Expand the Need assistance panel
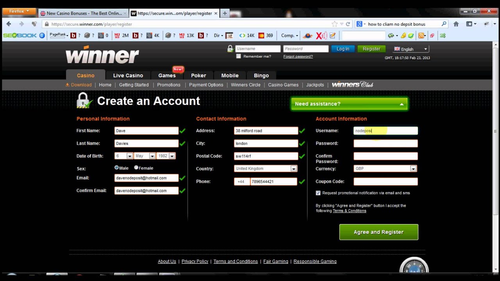500x281 pixels. 349,104
